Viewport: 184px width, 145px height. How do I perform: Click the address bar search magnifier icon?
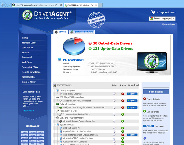(56, 5)
